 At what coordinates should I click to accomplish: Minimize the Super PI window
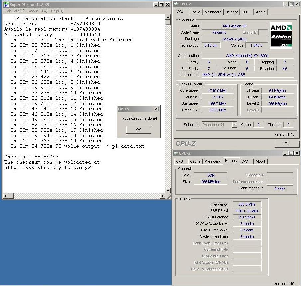pos(156,4)
